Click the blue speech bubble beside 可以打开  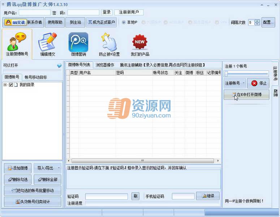(x=59, y=65)
